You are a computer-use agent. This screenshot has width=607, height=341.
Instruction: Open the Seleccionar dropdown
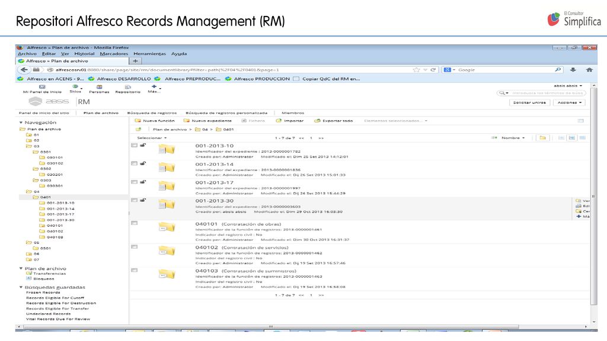152,137
